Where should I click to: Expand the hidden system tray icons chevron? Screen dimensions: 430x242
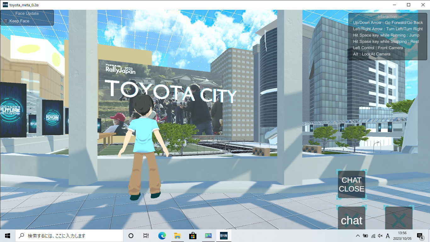tap(358, 236)
